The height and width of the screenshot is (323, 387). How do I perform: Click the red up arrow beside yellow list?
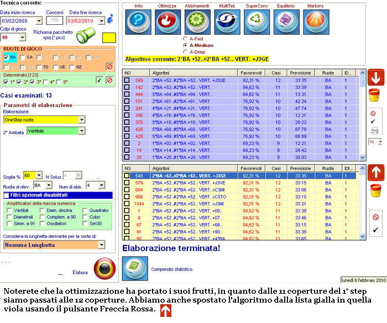(376, 173)
